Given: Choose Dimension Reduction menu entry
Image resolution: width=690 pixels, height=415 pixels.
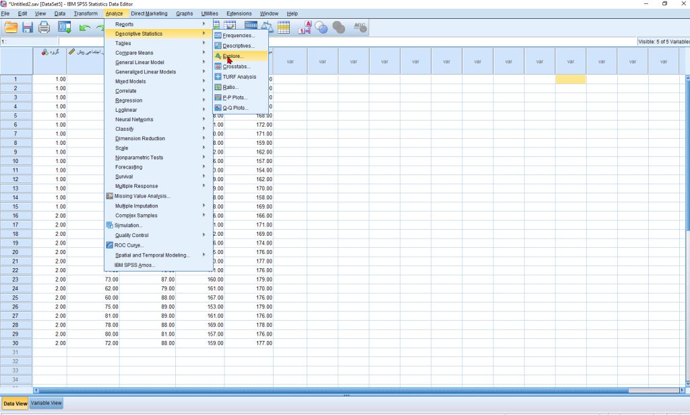Looking at the screenshot, I should coord(140,138).
